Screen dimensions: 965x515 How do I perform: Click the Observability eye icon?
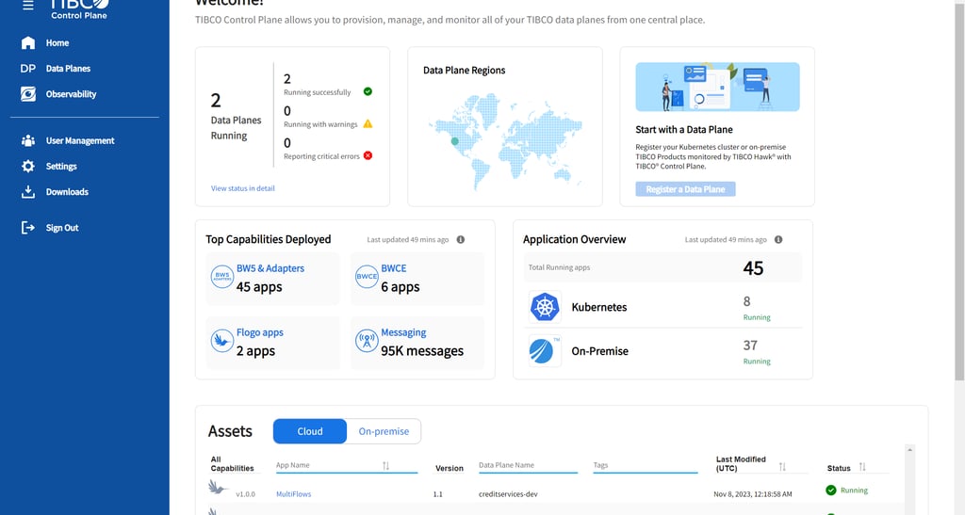click(28, 94)
